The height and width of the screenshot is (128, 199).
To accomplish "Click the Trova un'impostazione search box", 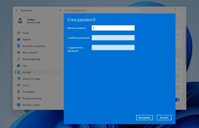I will 99,10.
